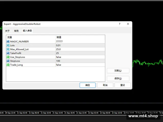
Task: Click the question mark help button
Action: (x=120, y=24)
